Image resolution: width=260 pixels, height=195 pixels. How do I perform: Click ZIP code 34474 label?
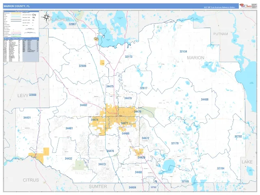(x=95, y=120)
